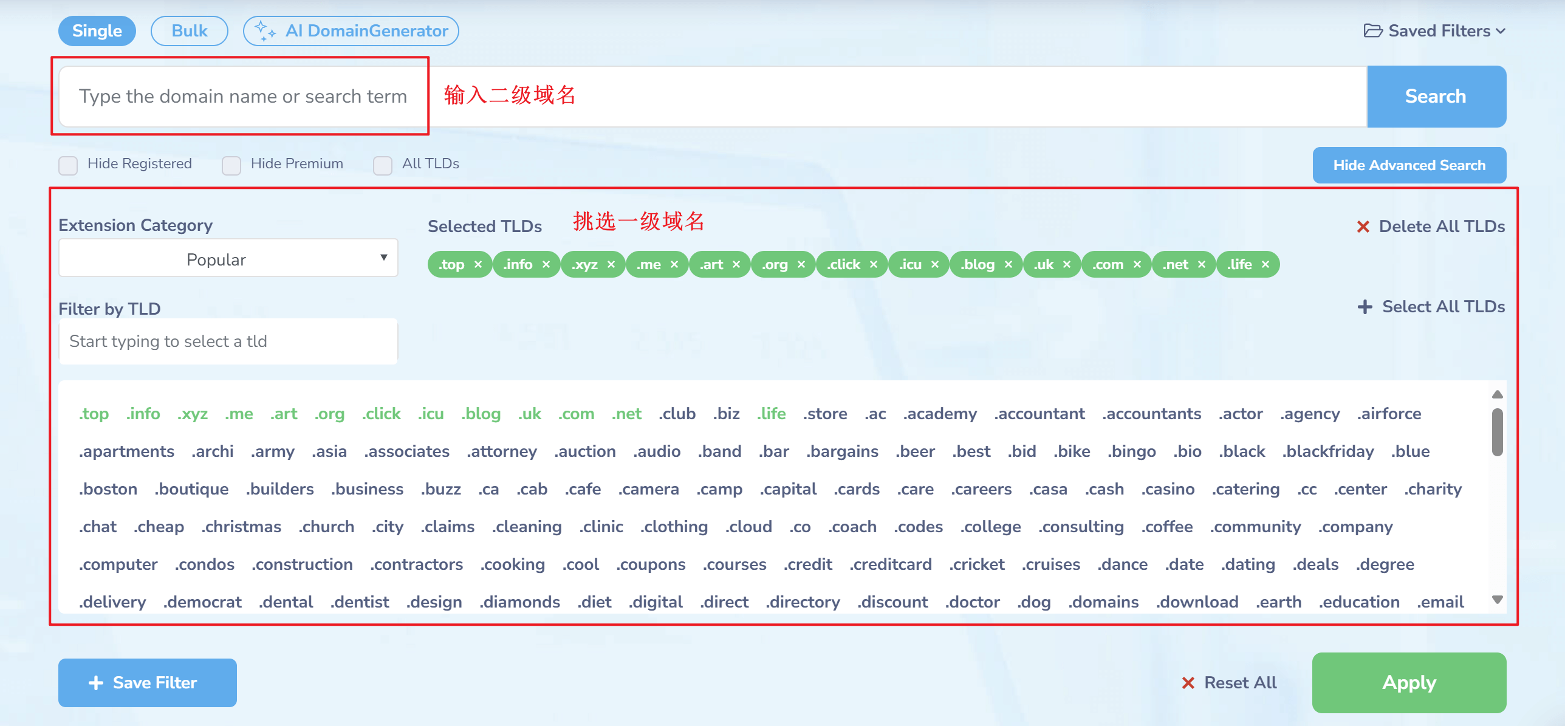Enable the Hide Registered checkbox
The width and height of the screenshot is (1565, 726).
point(68,165)
